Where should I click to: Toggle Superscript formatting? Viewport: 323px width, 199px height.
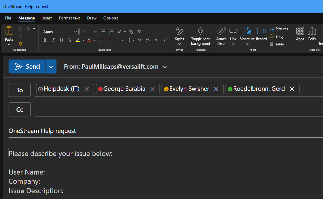[x=165, y=40]
